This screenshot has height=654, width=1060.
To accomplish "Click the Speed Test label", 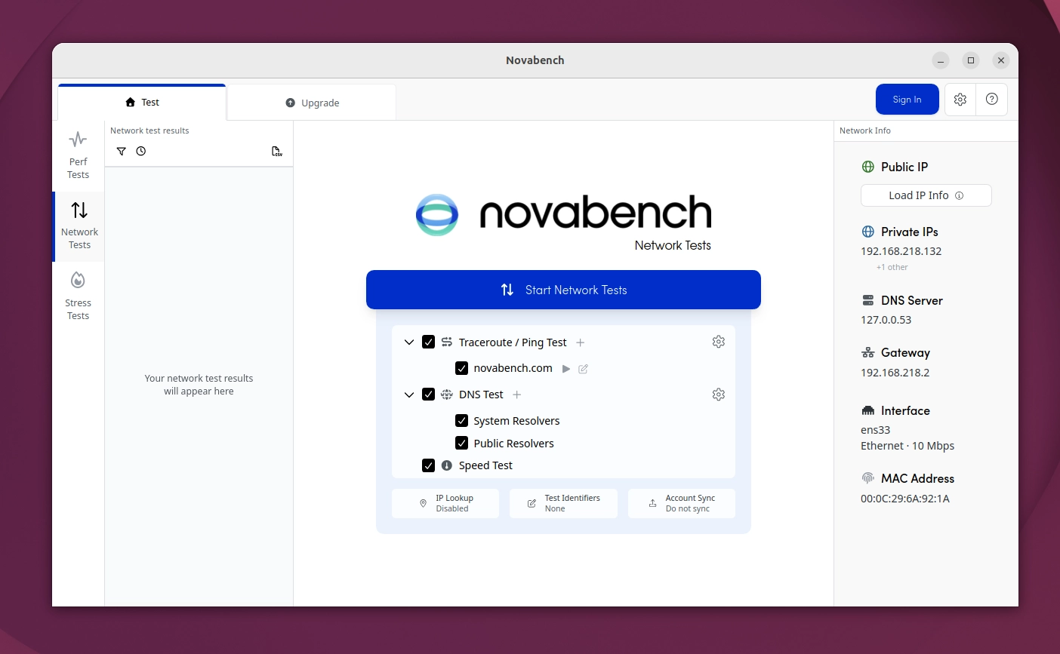I will [485, 465].
